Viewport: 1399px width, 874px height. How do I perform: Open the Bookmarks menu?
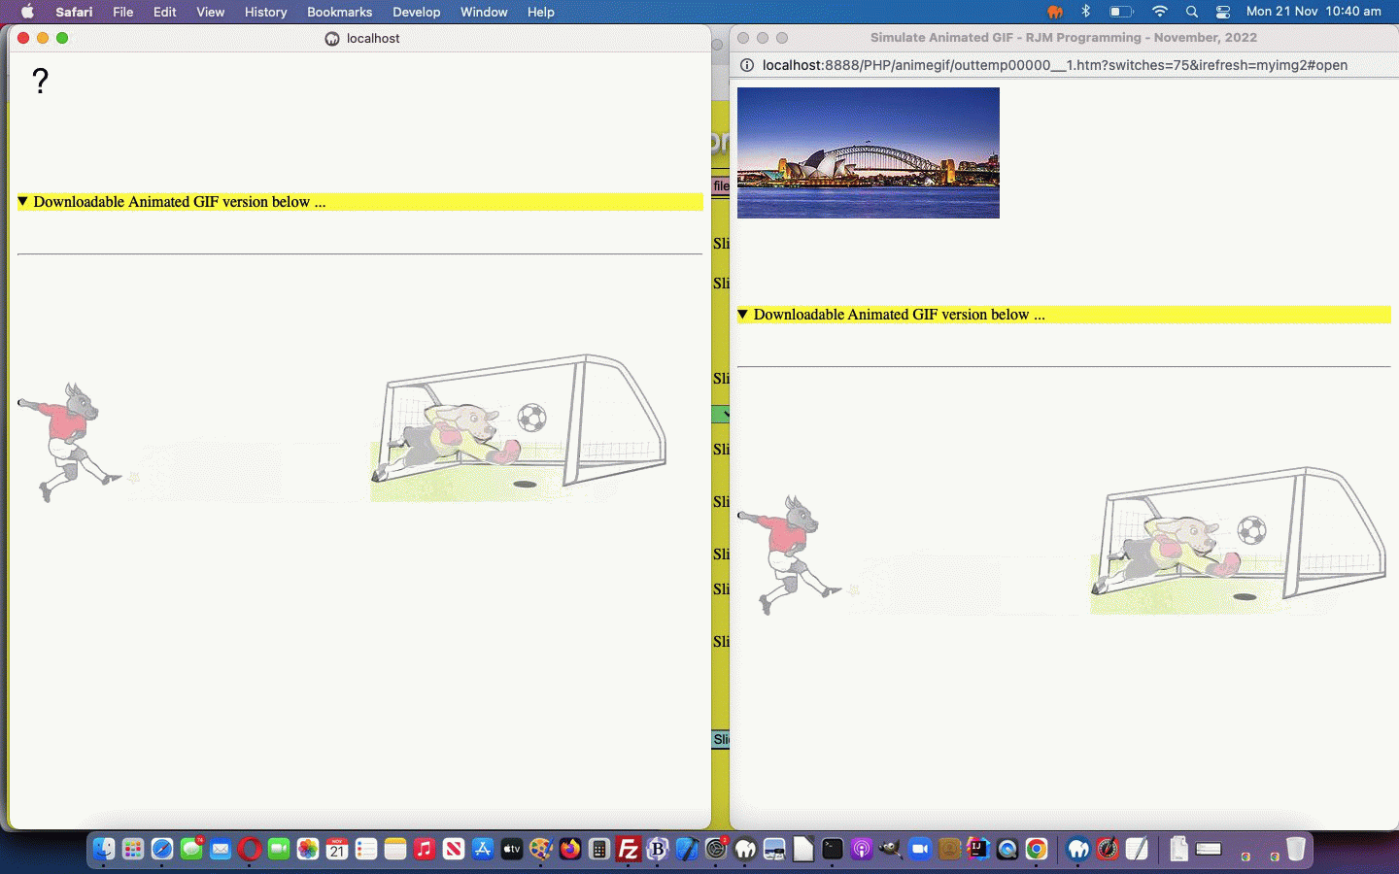pos(339,12)
